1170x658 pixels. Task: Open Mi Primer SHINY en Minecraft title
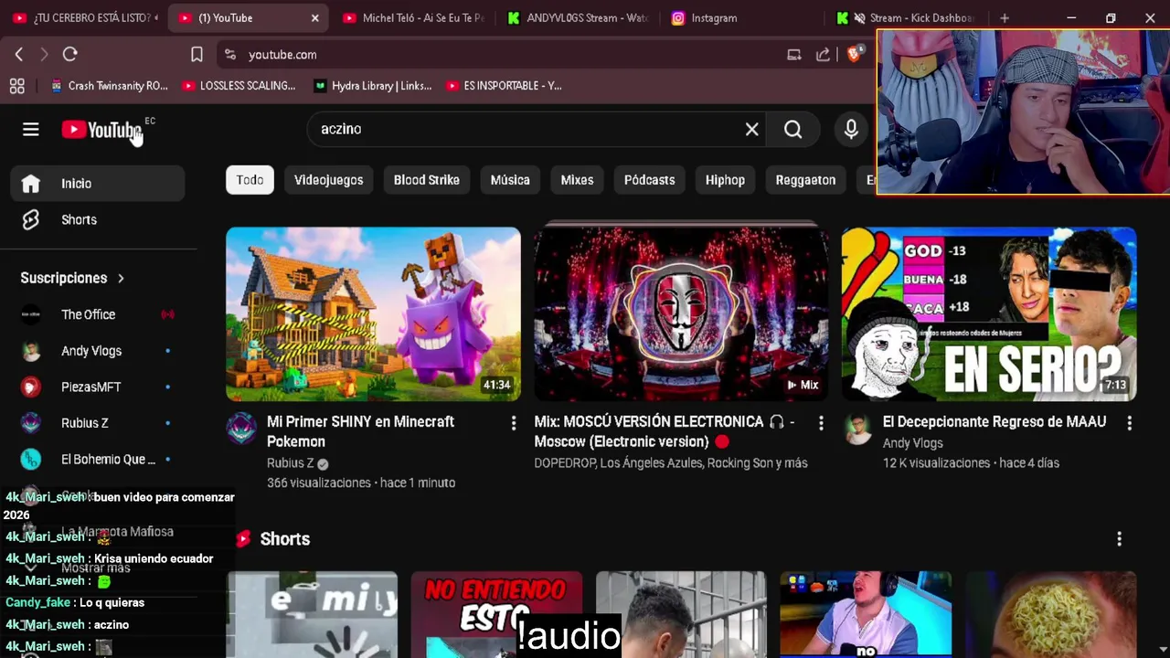[x=360, y=431]
